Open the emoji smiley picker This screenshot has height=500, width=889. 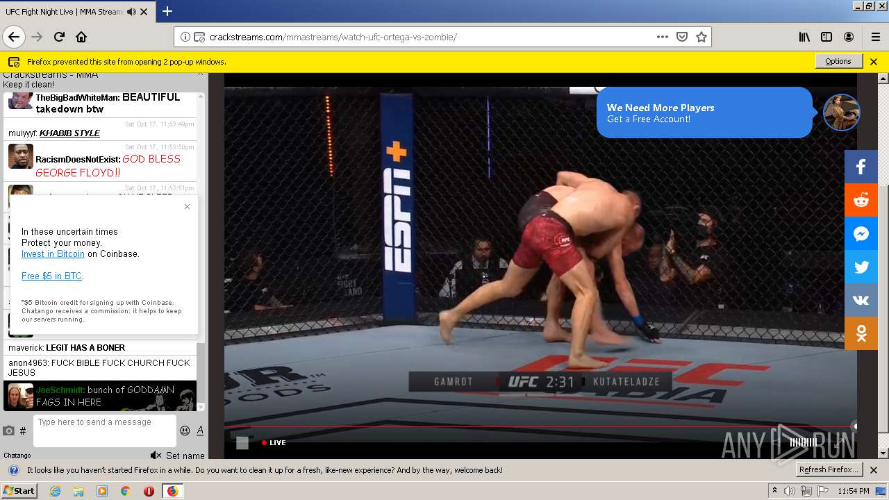coord(185,431)
